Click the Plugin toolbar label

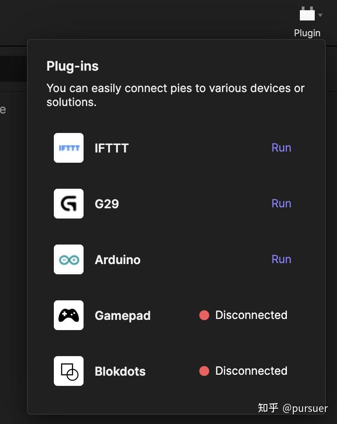[x=307, y=33]
